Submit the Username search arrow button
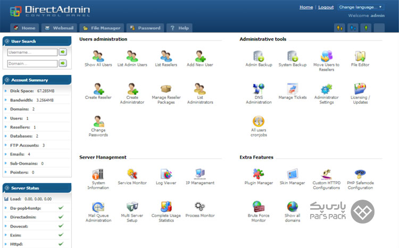399x248 pixels. coord(63,52)
